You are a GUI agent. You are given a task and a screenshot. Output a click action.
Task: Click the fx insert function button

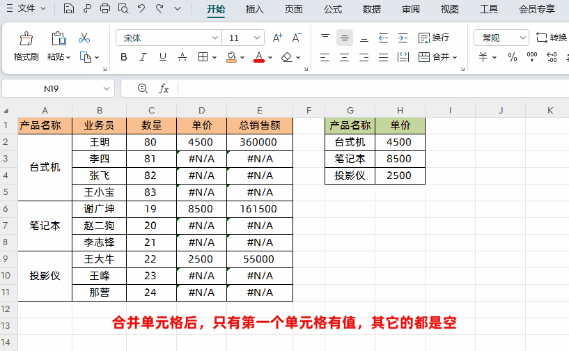(164, 88)
